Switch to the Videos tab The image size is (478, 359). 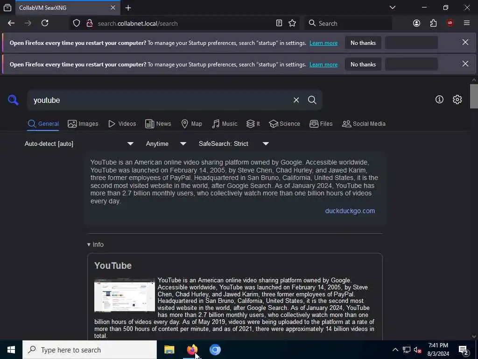pyautogui.click(x=122, y=123)
